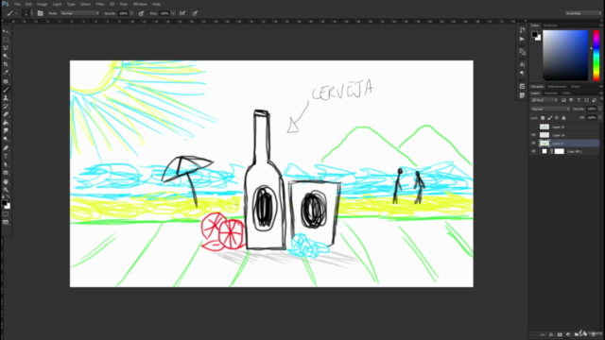Screen dimensions: 605x340
Task: Open the layer filter Kind dropdown
Action: [x=544, y=100]
